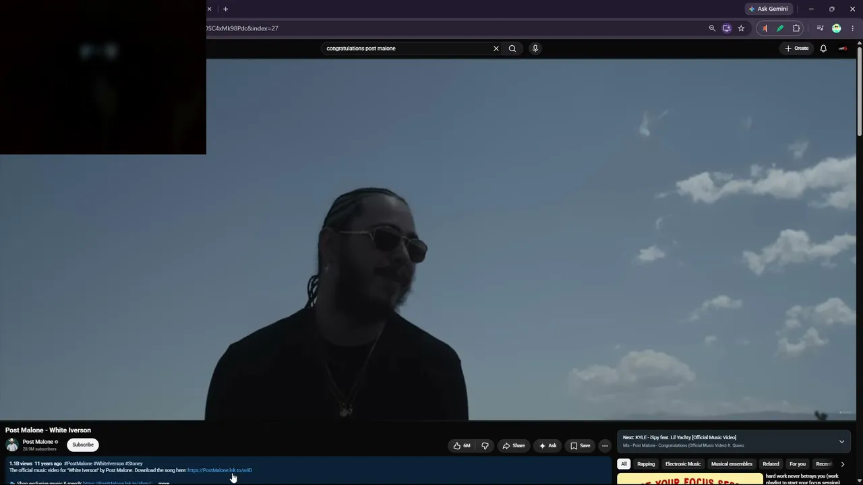This screenshot has height=485, width=863.
Task: Like the video with thumbs up
Action: point(462,445)
